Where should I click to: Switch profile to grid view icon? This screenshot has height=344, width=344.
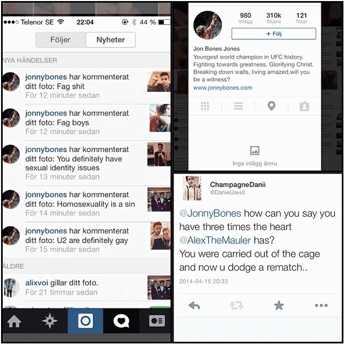[x=205, y=106]
